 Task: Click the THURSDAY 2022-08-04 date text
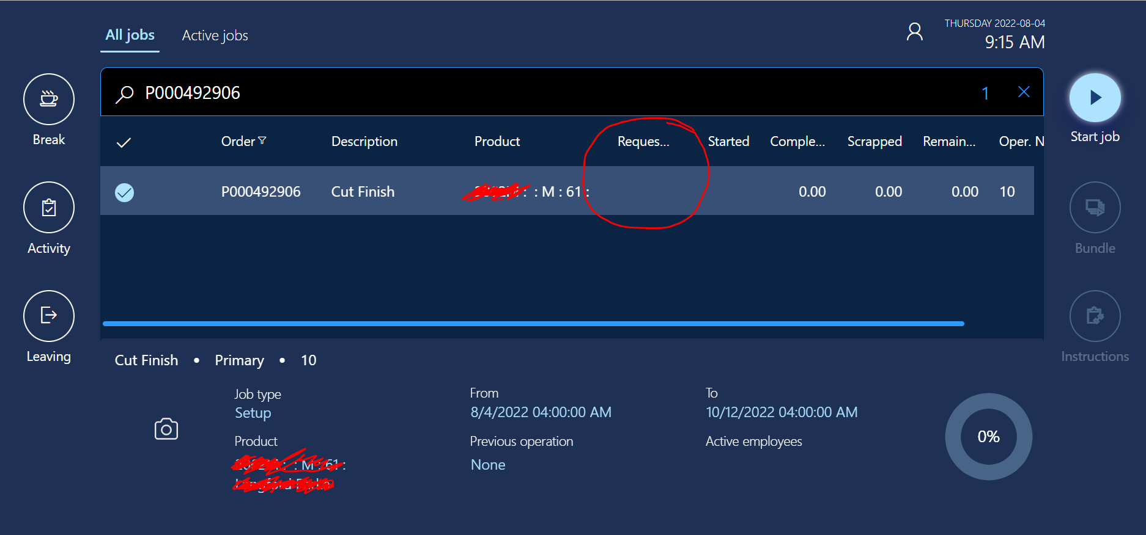click(x=995, y=23)
